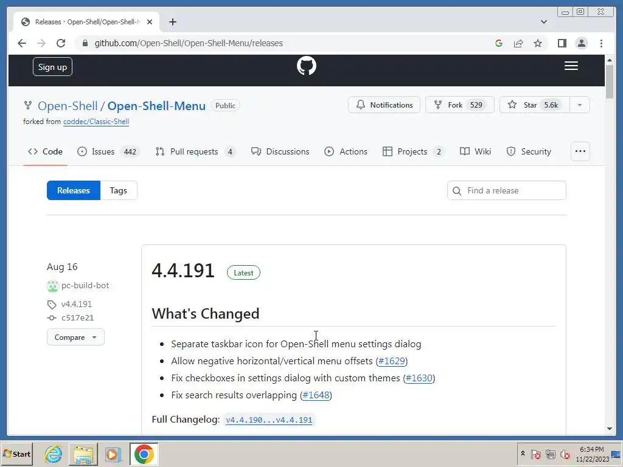The image size is (623, 467).
Task: Click the browser forward arrow
Action: [x=41, y=43]
